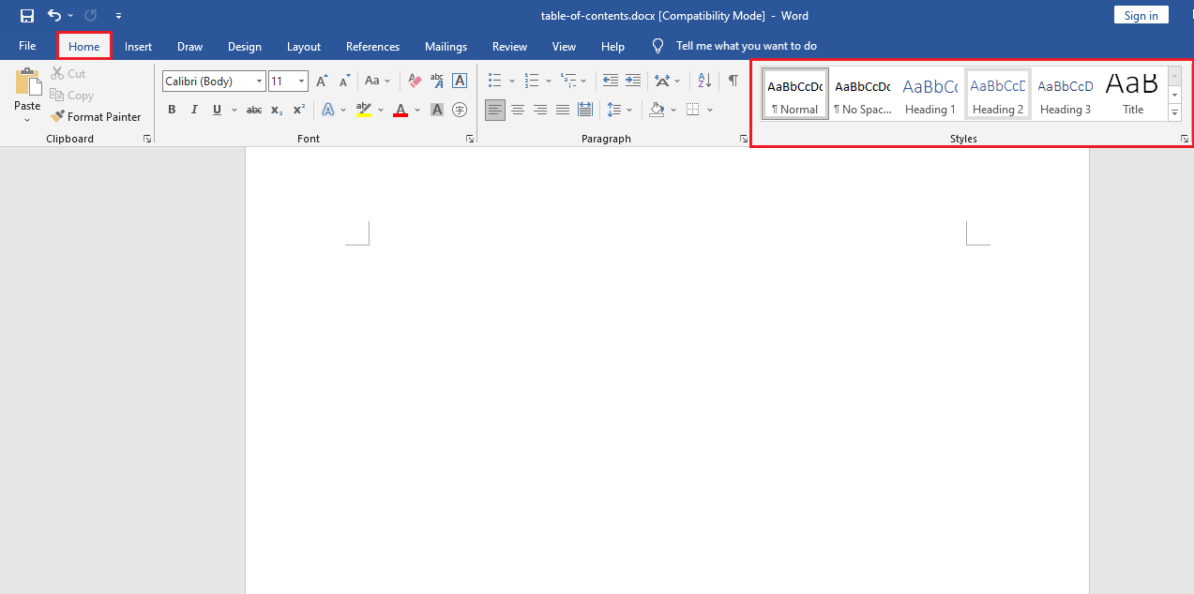
Task: Apply the Heading 1 style
Action: coord(930,94)
